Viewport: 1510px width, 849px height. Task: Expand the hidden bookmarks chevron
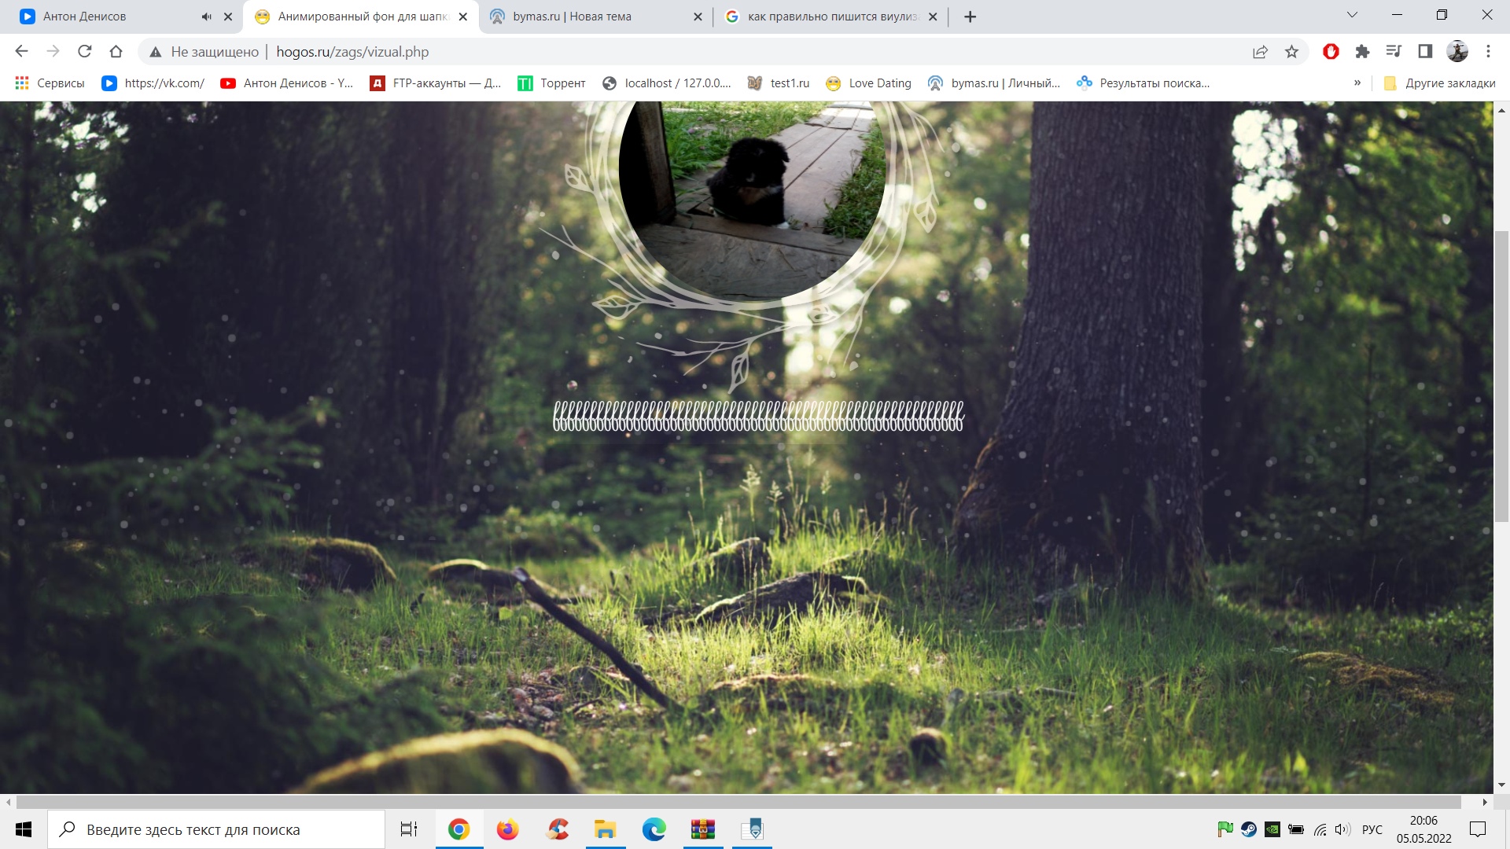coord(1357,83)
